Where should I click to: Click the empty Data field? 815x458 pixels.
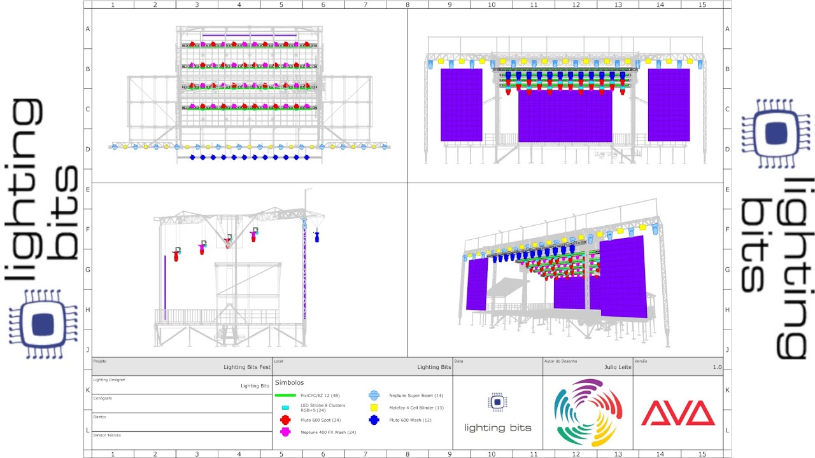click(497, 366)
